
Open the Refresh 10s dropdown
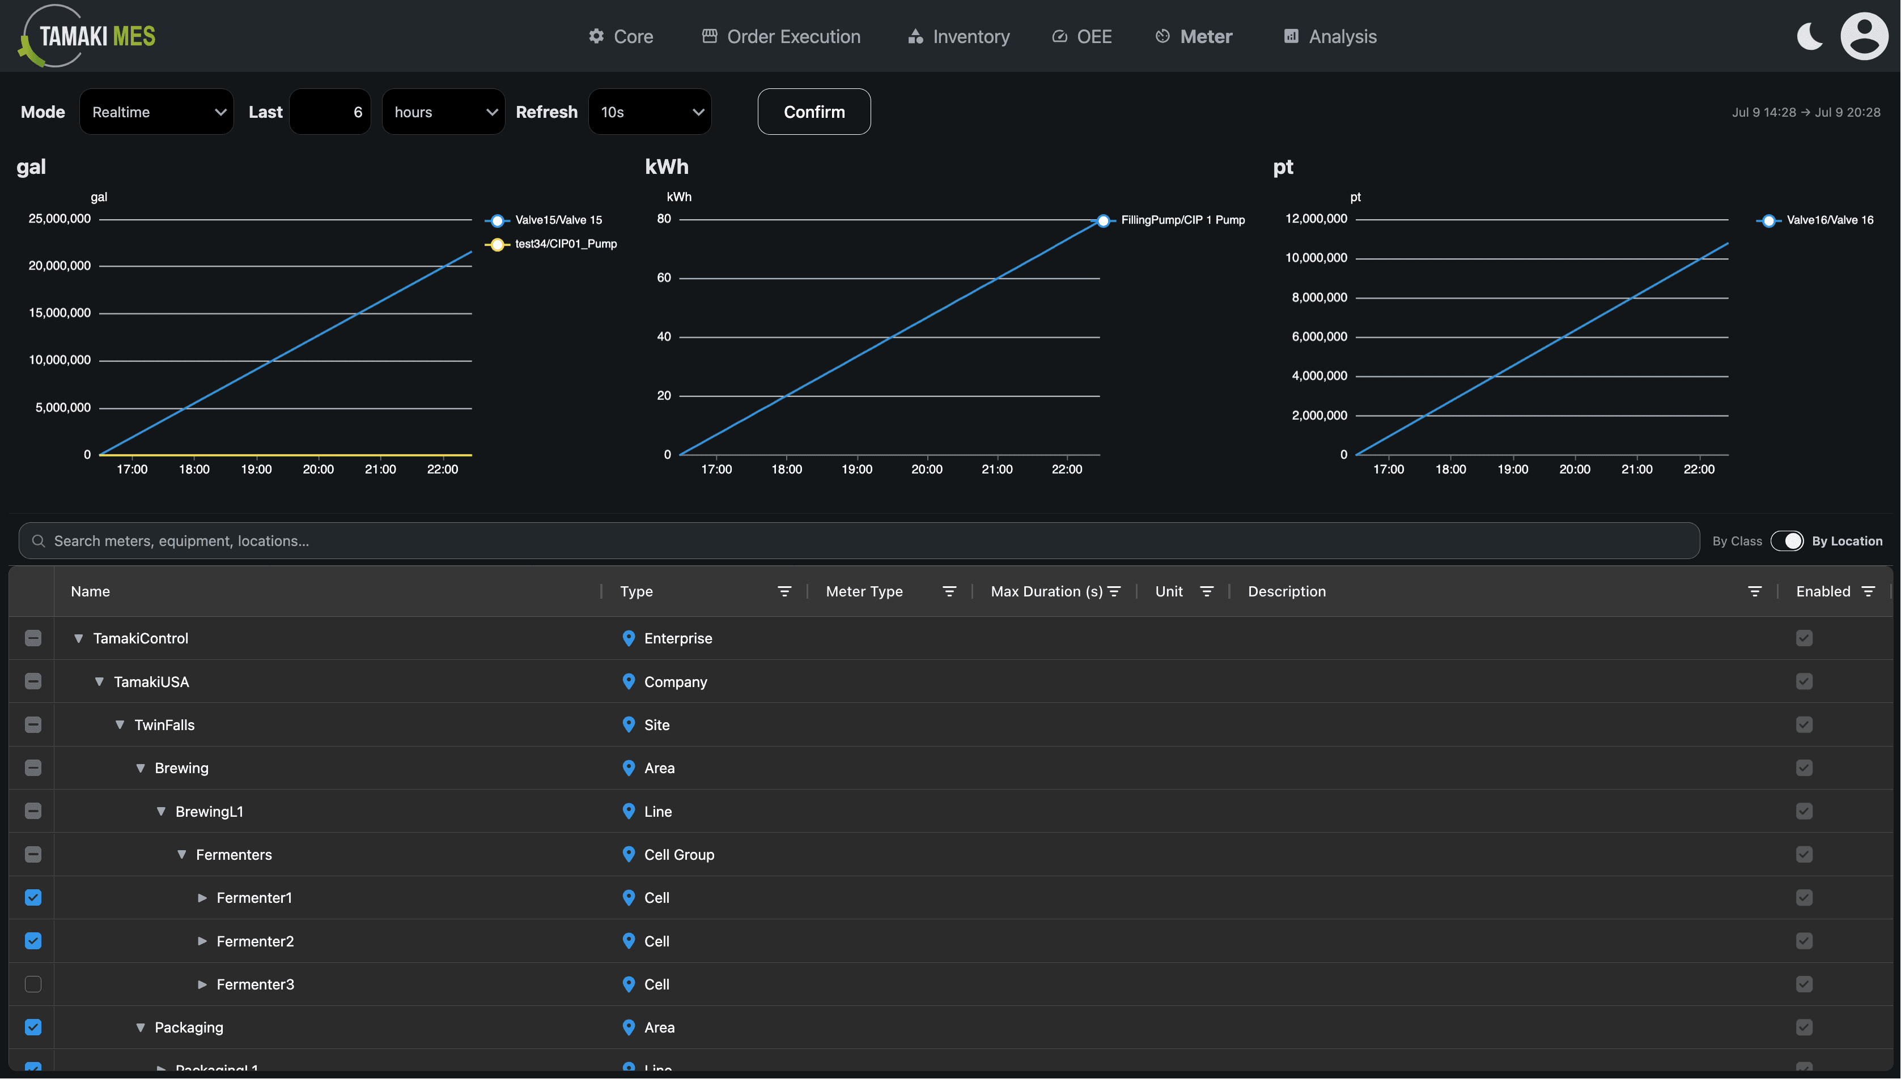click(x=650, y=112)
